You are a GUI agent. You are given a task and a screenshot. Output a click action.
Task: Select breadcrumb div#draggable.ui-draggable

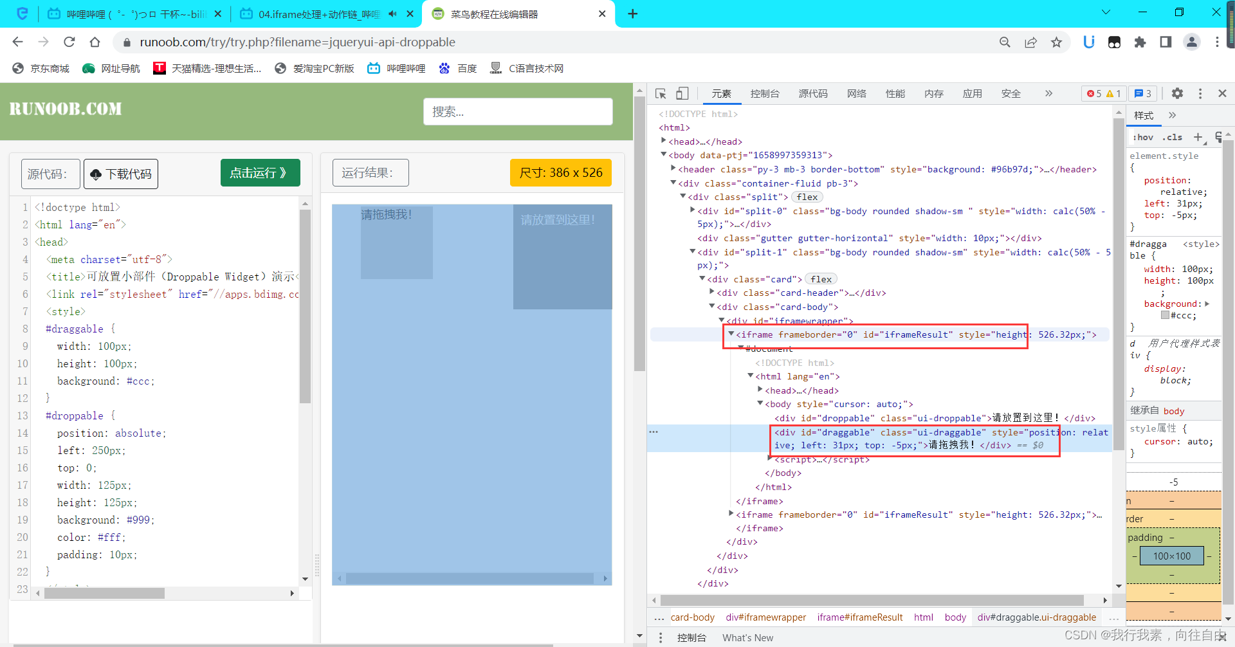pos(1037,617)
